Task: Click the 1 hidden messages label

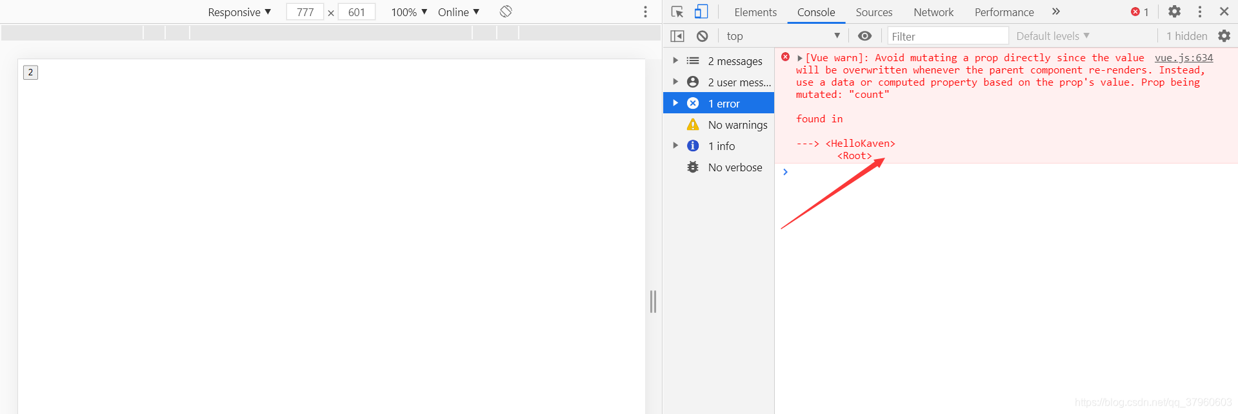Action: 1186,36
